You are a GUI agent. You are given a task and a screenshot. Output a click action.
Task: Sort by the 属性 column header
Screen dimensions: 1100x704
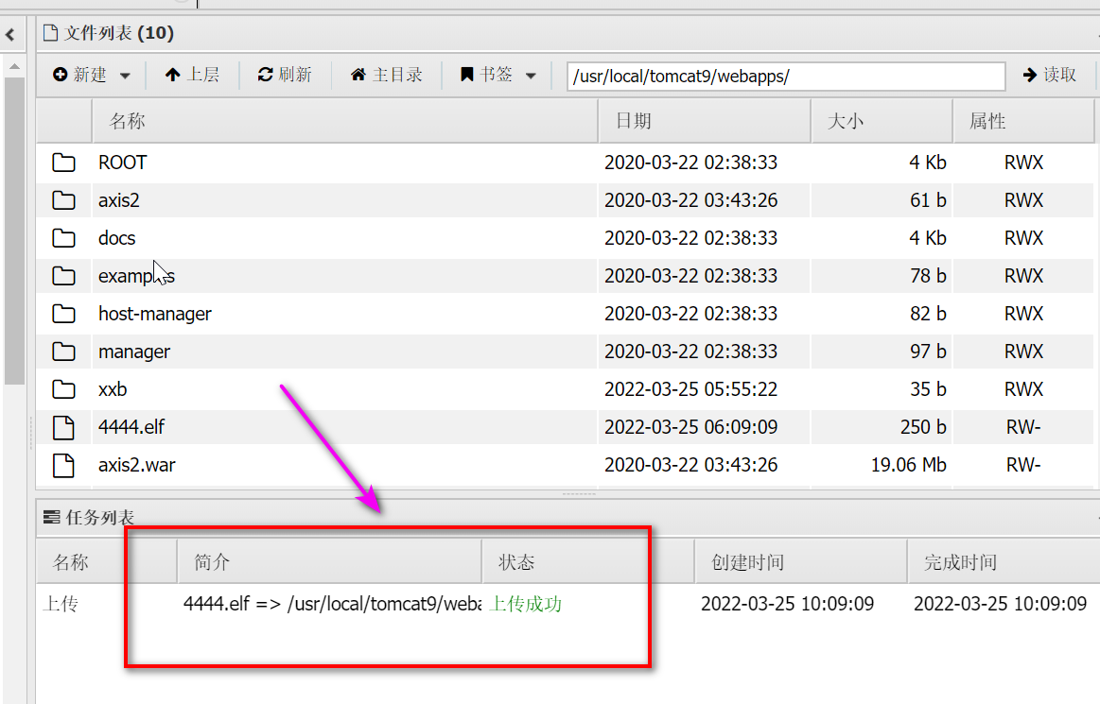tap(1023, 121)
